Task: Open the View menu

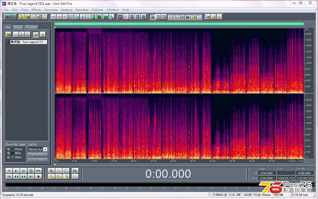Action: pyautogui.click(x=24, y=10)
